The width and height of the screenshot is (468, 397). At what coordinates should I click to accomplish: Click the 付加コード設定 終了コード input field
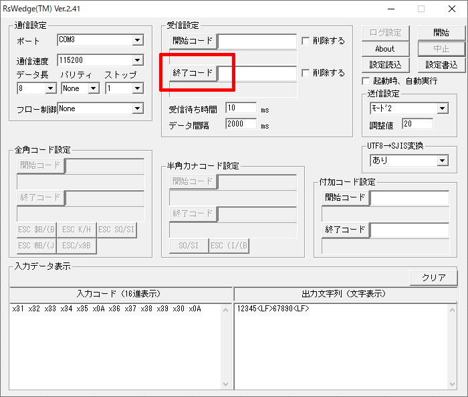point(409,230)
